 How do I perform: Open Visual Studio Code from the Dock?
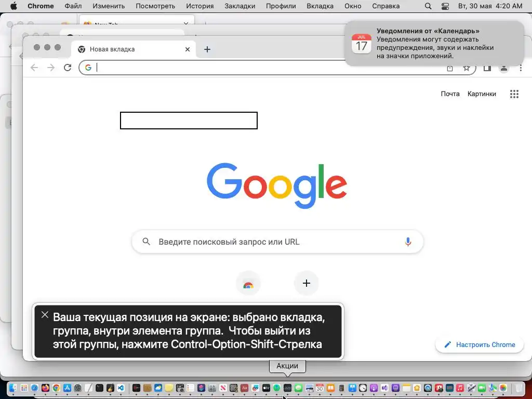121,388
